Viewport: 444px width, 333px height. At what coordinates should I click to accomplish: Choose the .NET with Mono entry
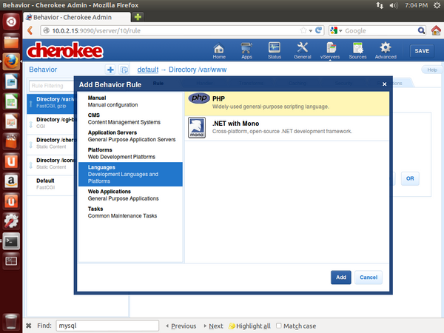pyautogui.click(x=287, y=128)
